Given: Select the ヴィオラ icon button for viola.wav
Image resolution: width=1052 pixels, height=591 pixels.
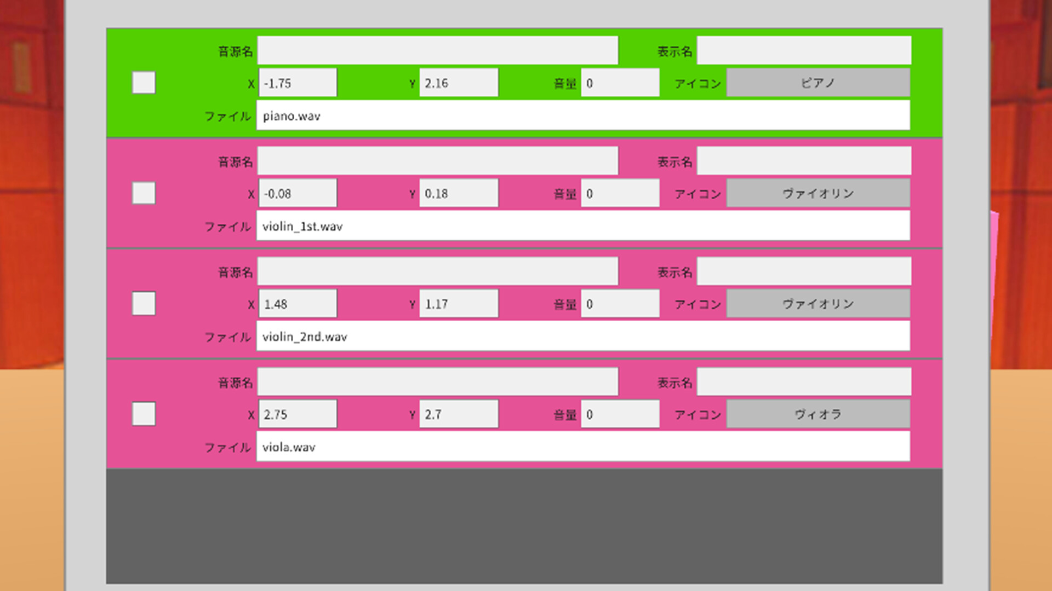Looking at the screenshot, I should [x=817, y=414].
